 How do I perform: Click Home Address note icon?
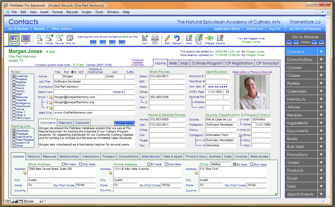point(110,173)
